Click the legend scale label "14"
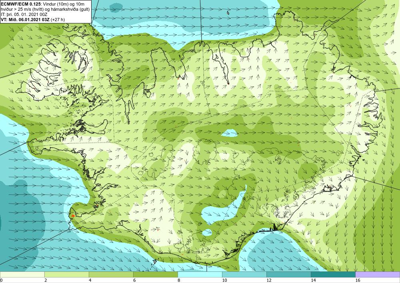Screen dimensions: 400x283 pos(313,280)
